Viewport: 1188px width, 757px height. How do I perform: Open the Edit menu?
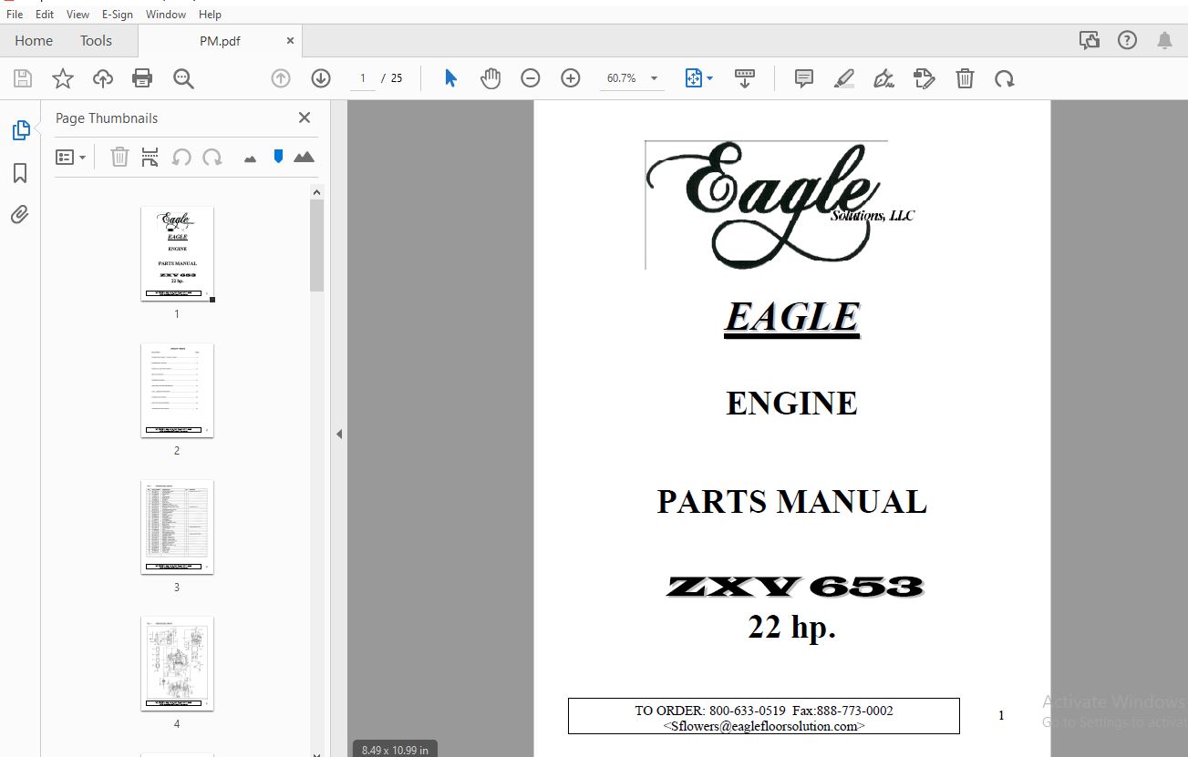coord(45,15)
